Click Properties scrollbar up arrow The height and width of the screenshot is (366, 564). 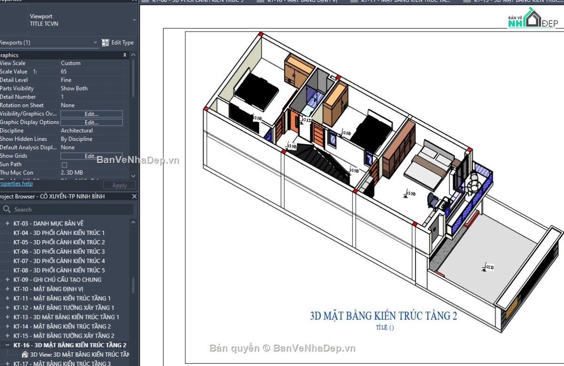tap(133, 55)
